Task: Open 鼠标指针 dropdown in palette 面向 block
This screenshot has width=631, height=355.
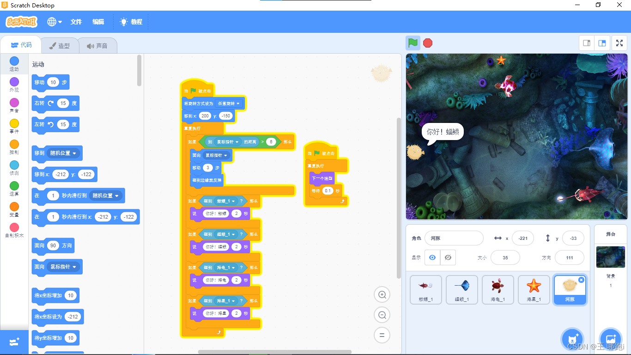Action: [64, 267]
